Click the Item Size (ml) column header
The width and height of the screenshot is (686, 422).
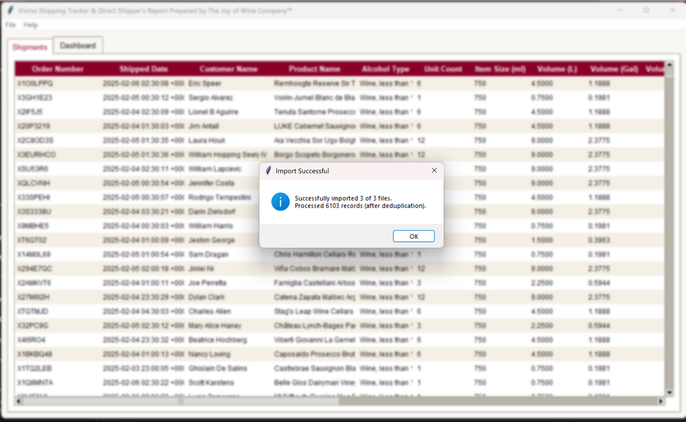tap(500, 69)
